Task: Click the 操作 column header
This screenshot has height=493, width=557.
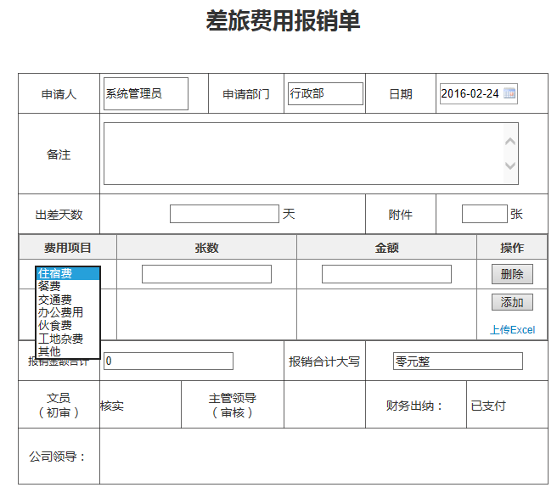Action: [512, 248]
